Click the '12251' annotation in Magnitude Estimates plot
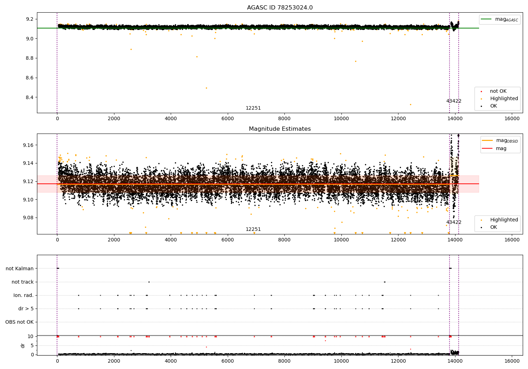Screen dimensions: 528x369 [x=253, y=229]
